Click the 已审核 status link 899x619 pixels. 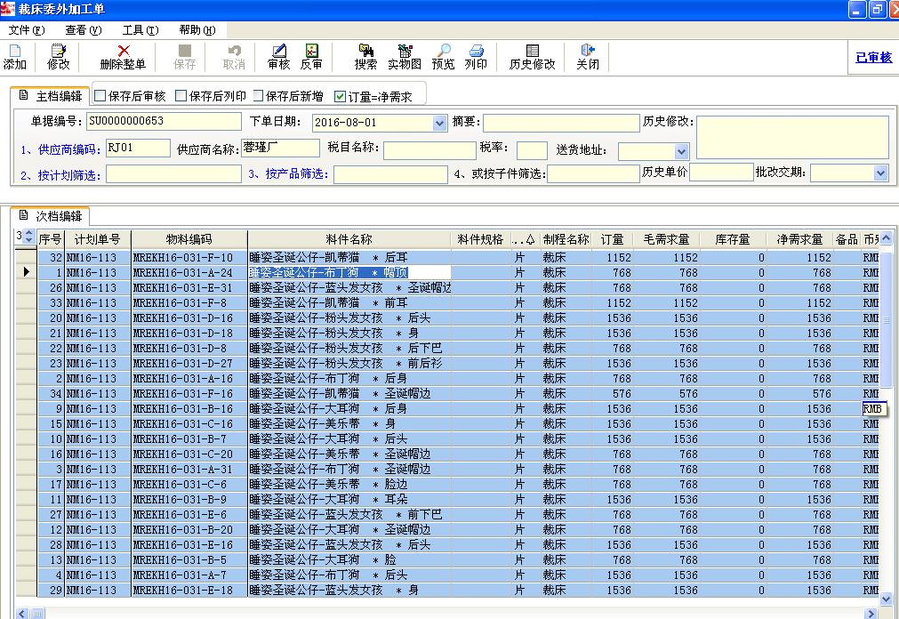(x=873, y=57)
